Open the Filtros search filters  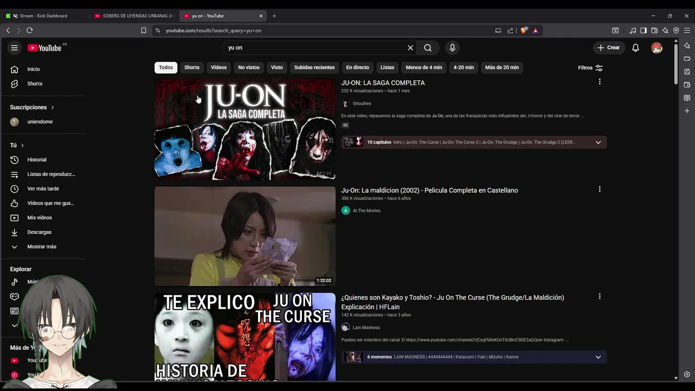(591, 68)
